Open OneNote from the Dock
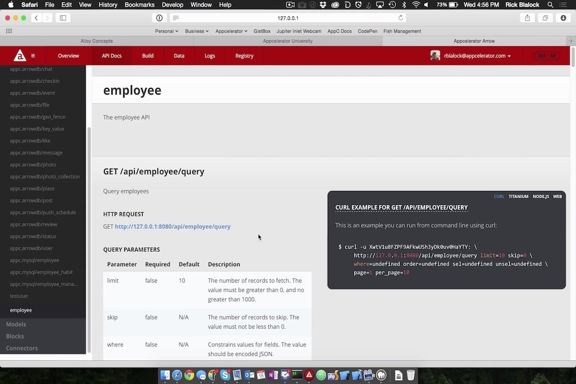Image resolution: width=576 pixels, height=384 pixels. [274, 375]
